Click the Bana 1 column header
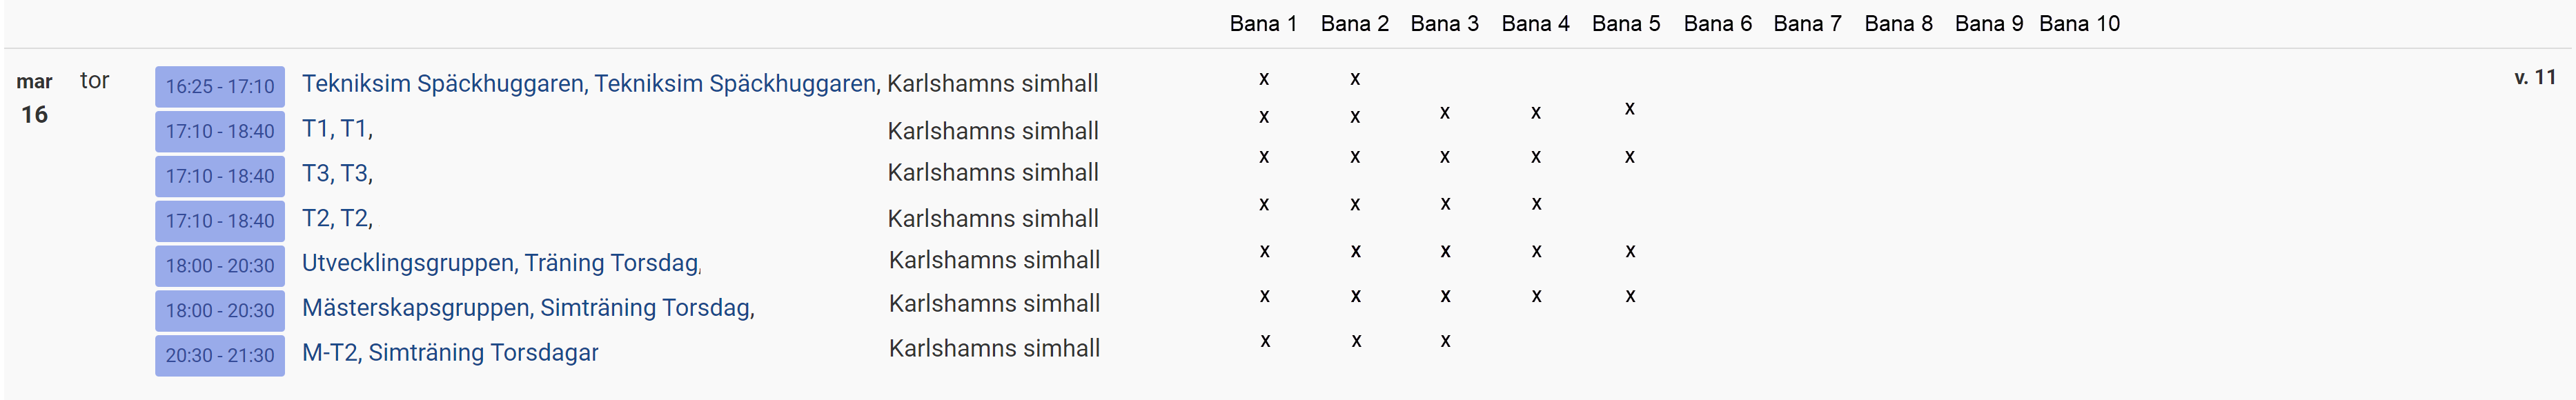The height and width of the screenshot is (400, 2576). click(x=1263, y=23)
